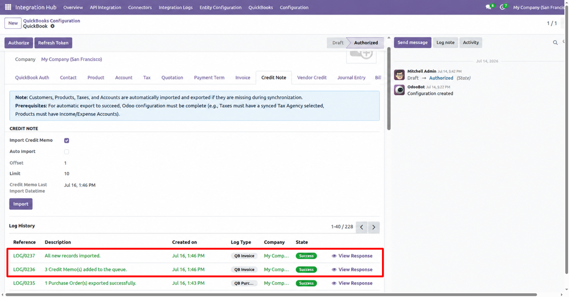This screenshot has width=569, height=297.
Task: Switch to the Invoice tab
Action: tap(243, 77)
